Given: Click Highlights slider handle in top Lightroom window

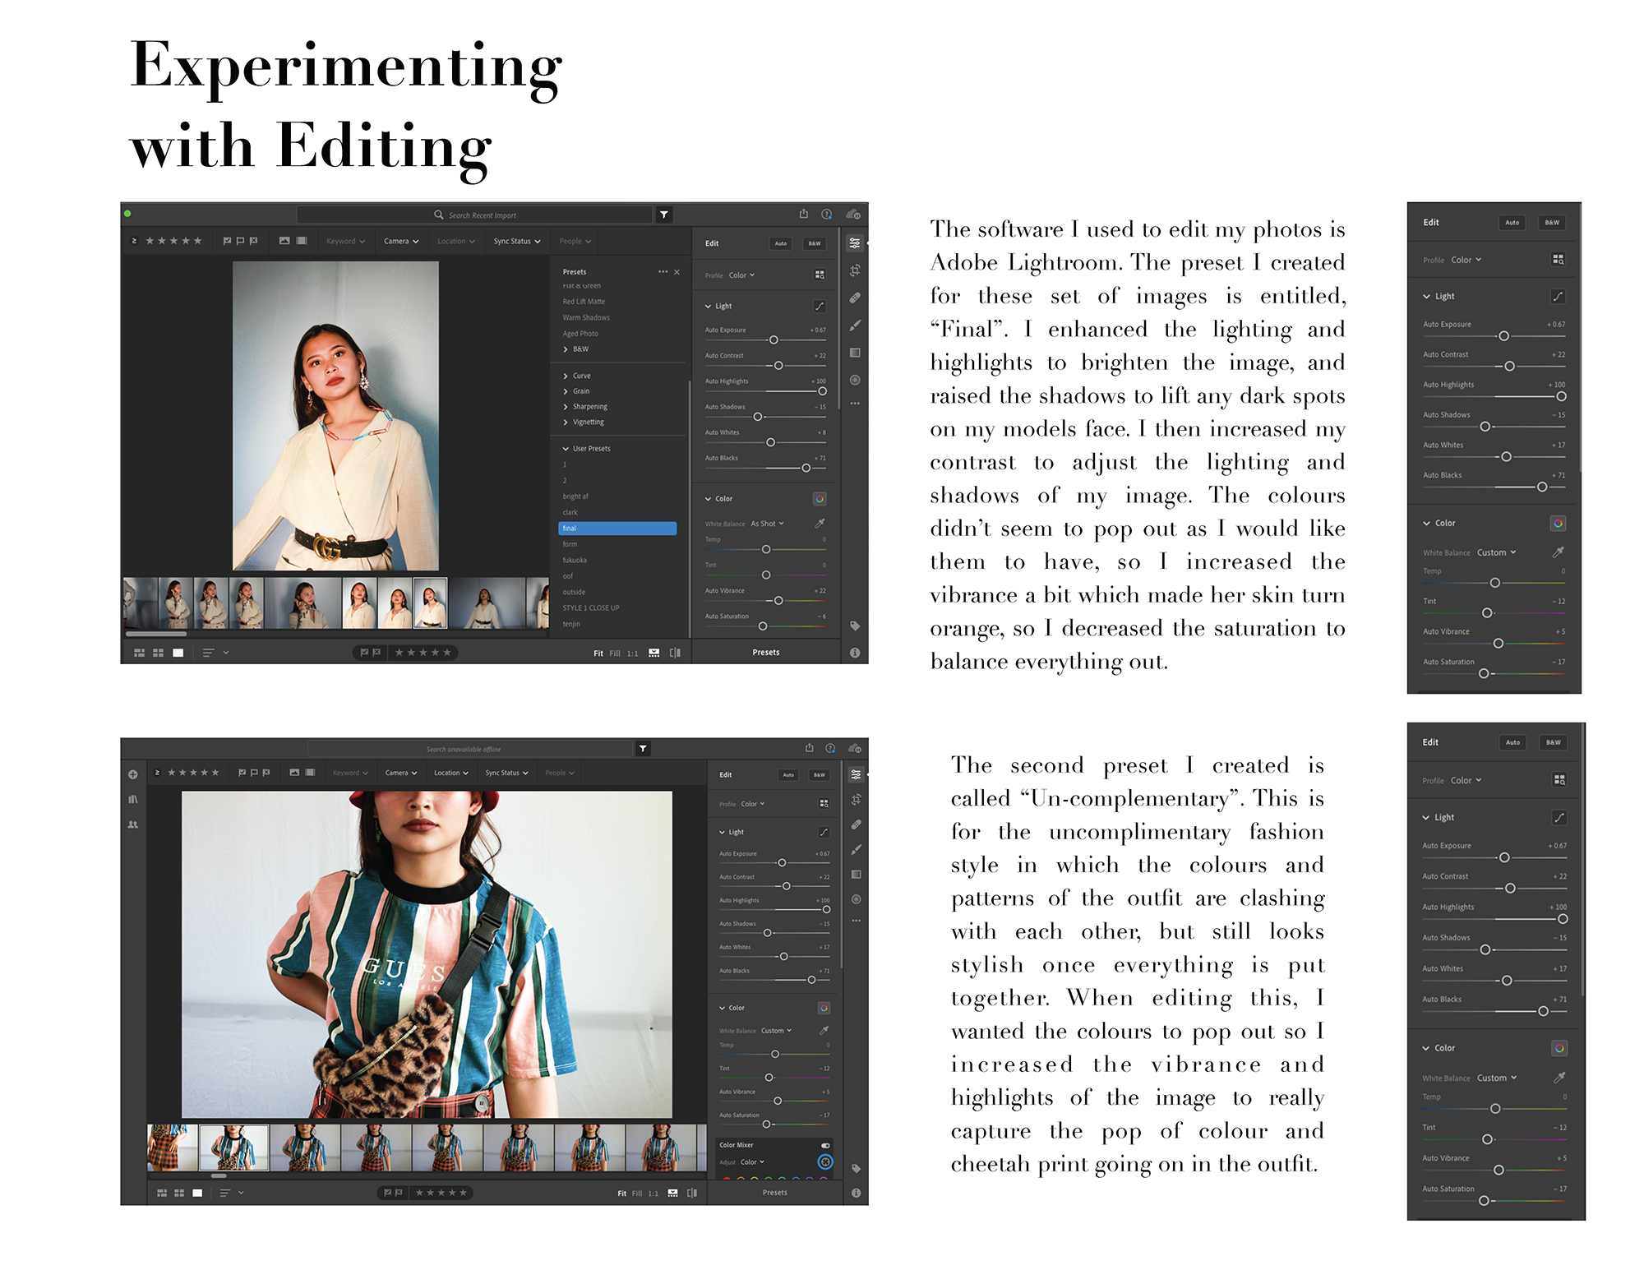Looking at the screenshot, I should coord(822,391).
